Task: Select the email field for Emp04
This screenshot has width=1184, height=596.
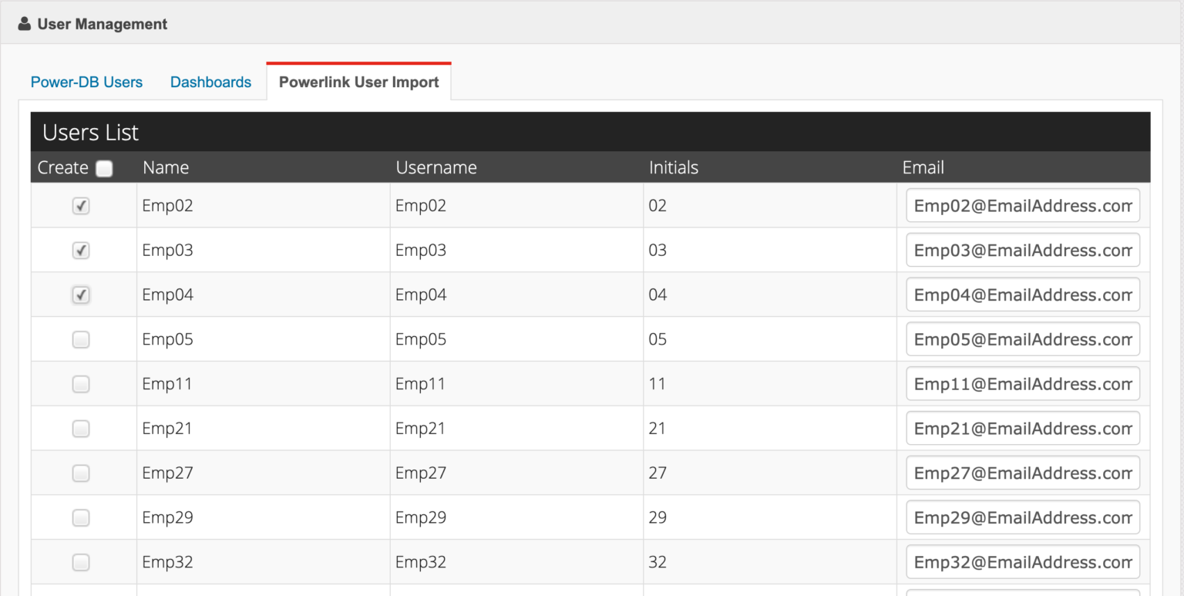Action: [x=1022, y=295]
